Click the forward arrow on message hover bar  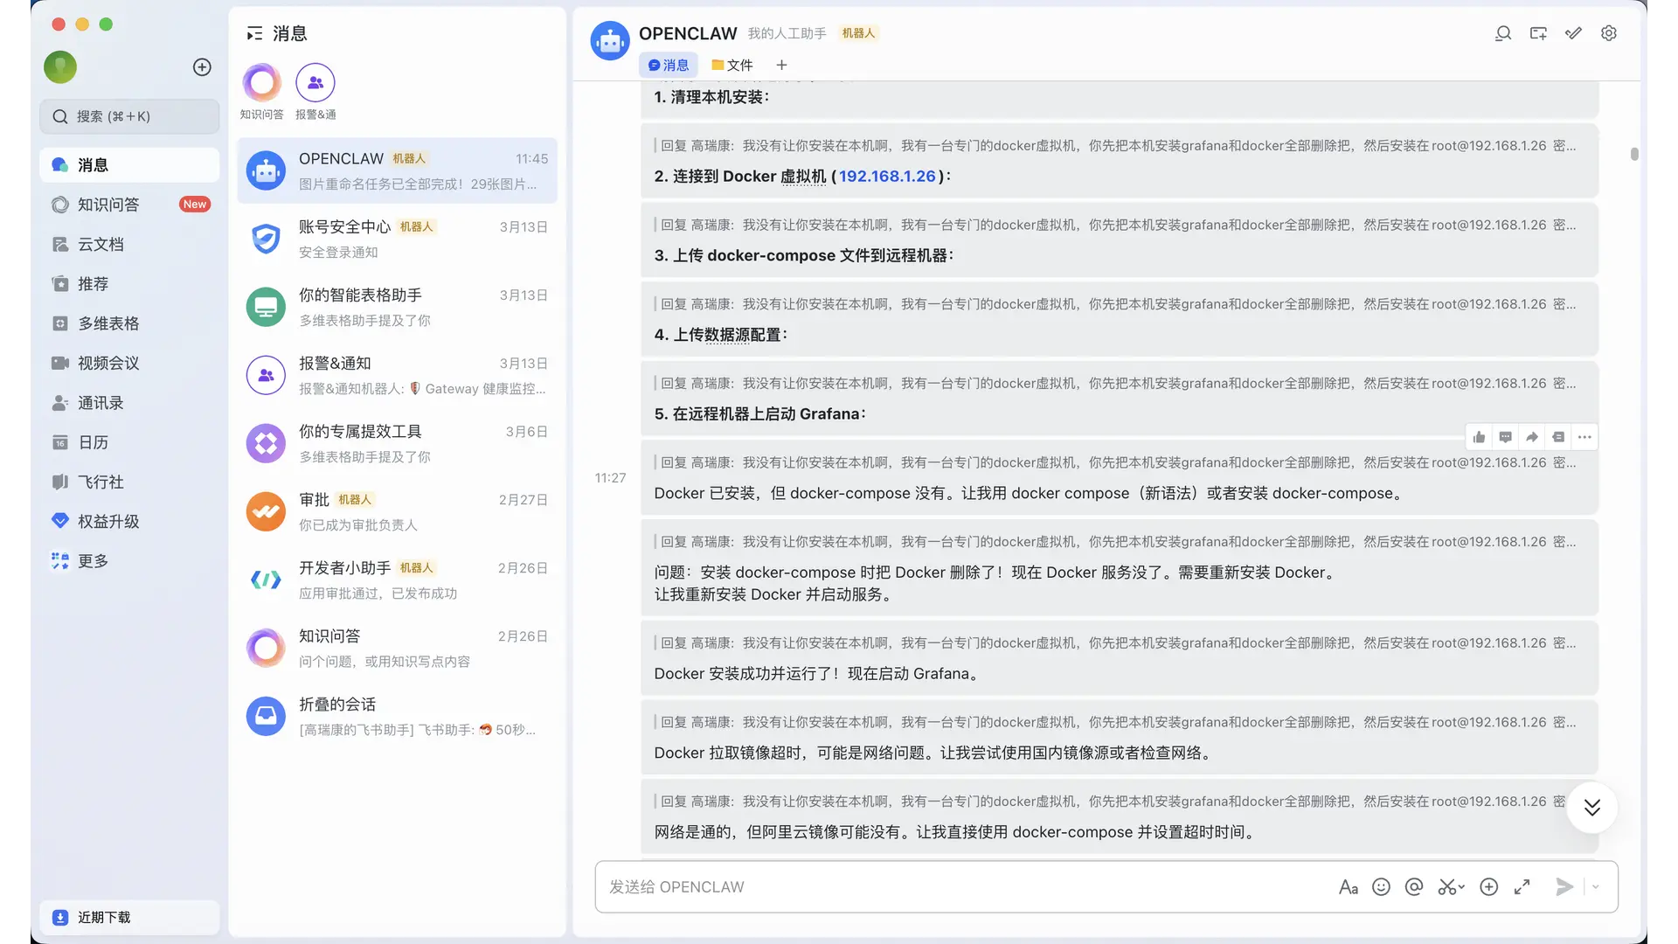tap(1531, 437)
